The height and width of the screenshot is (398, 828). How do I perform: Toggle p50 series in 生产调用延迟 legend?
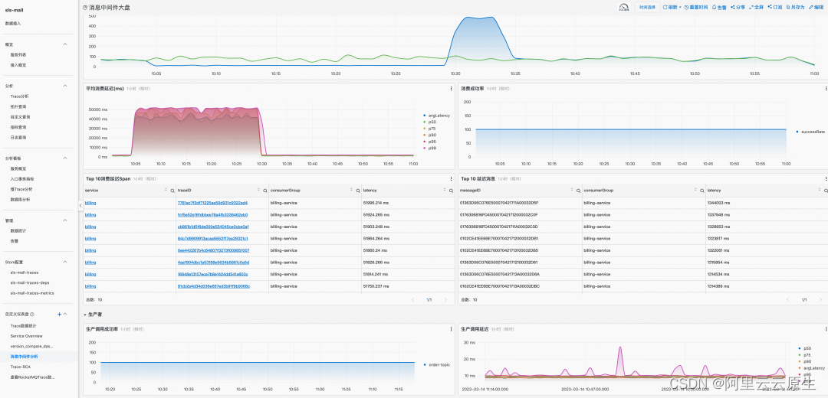807,348
